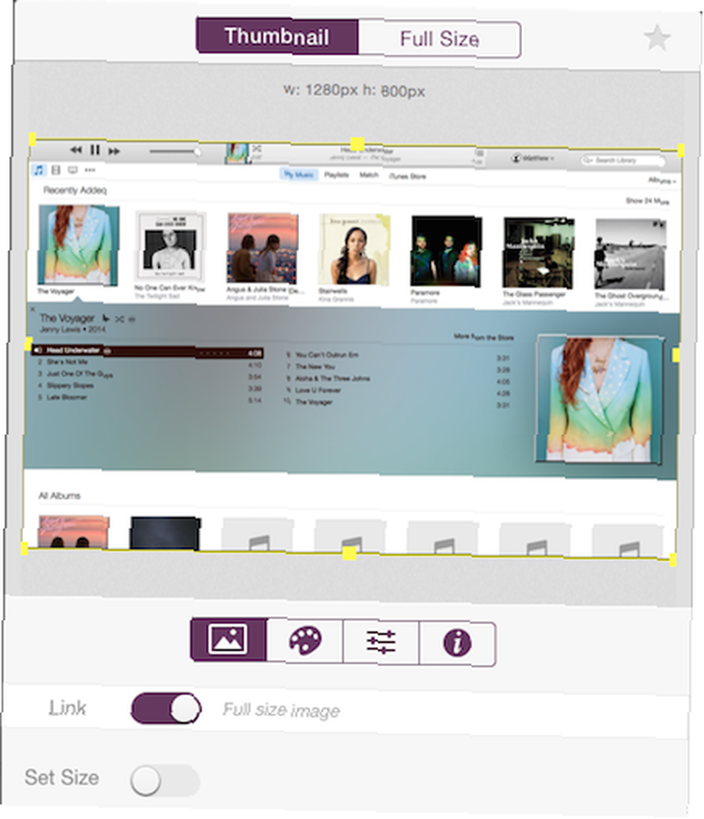The height and width of the screenshot is (819, 704).
Task: Click the fast-forward icon in iTunes thumbnail
Action: [114, 152]
